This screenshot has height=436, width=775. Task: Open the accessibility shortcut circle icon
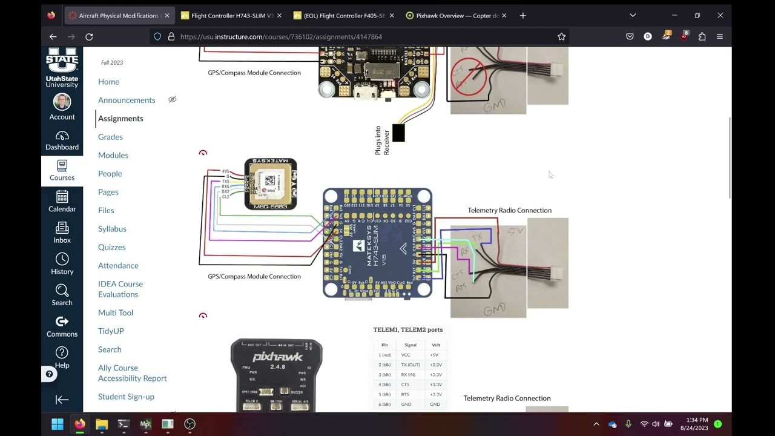(50, 374)
